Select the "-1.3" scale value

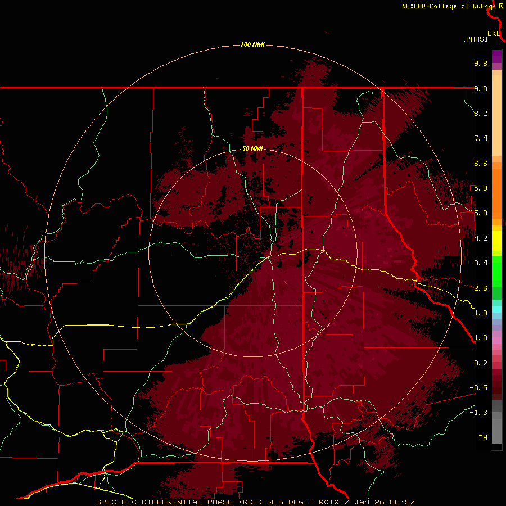tap(478, 413)
